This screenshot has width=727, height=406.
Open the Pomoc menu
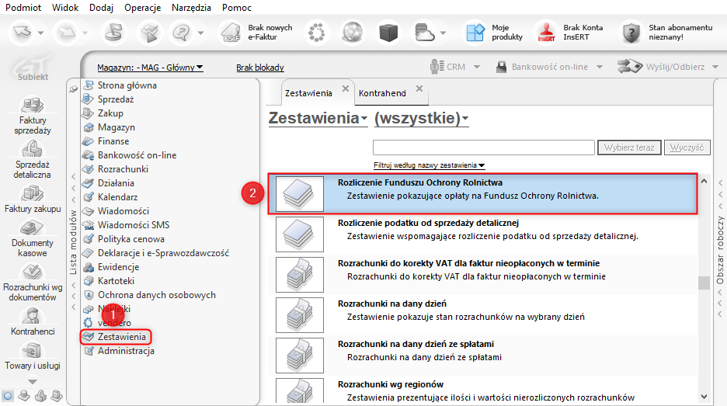[x=237, y=8]
